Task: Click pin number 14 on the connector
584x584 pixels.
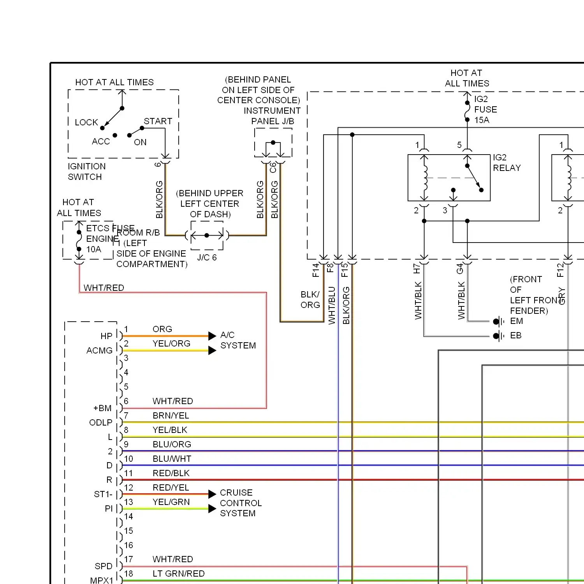Action: [128, 516]
